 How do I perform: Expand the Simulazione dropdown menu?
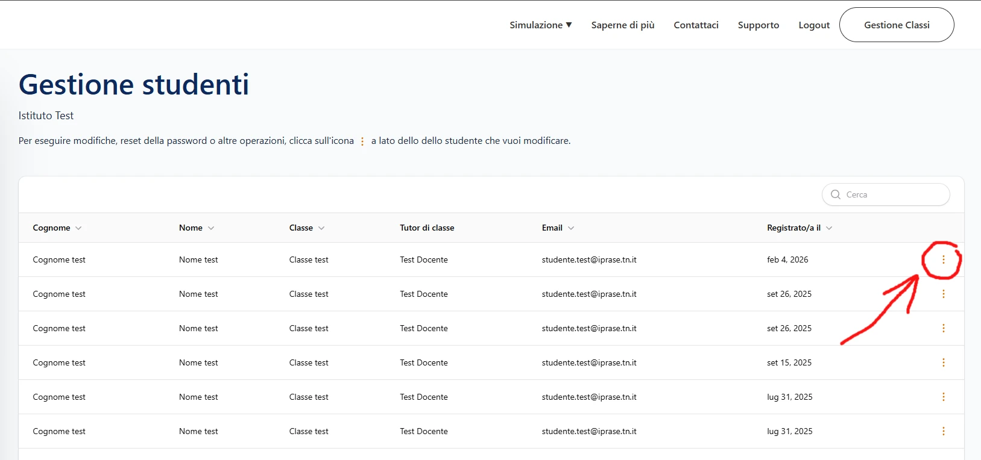tap(540, 25)
